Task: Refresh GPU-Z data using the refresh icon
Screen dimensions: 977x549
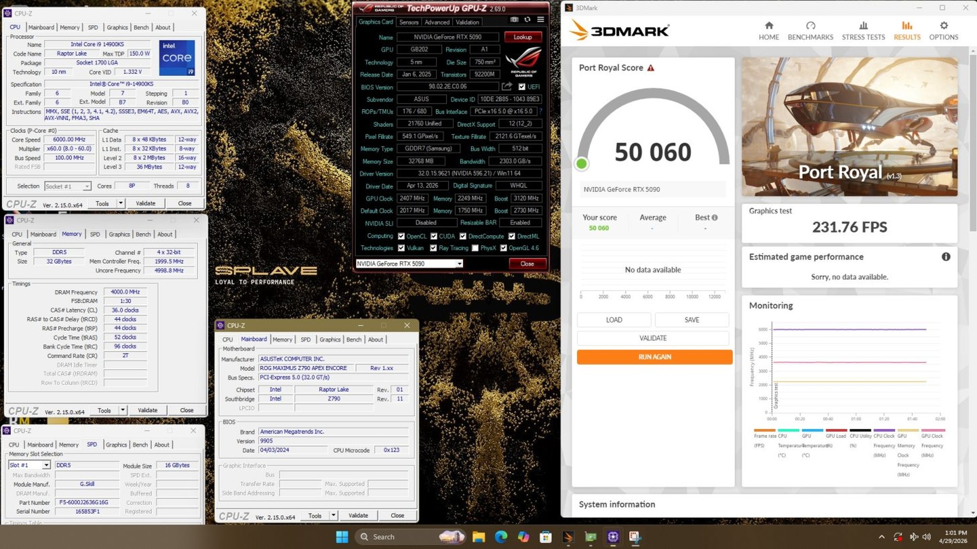Action: pyautogui.click(x=527, y=20)
